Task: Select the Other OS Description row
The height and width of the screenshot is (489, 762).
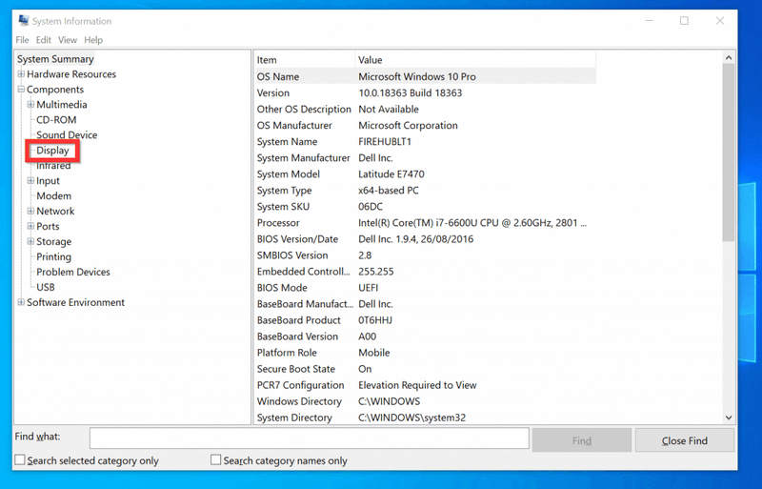Action: click(425, 109)
